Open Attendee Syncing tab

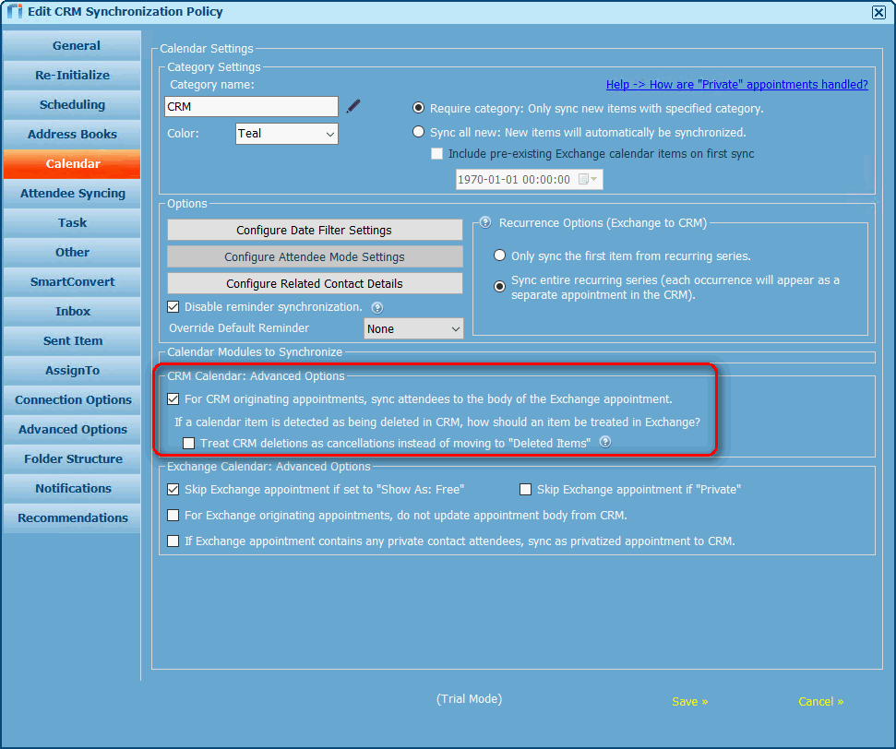(x=72, y=193)
